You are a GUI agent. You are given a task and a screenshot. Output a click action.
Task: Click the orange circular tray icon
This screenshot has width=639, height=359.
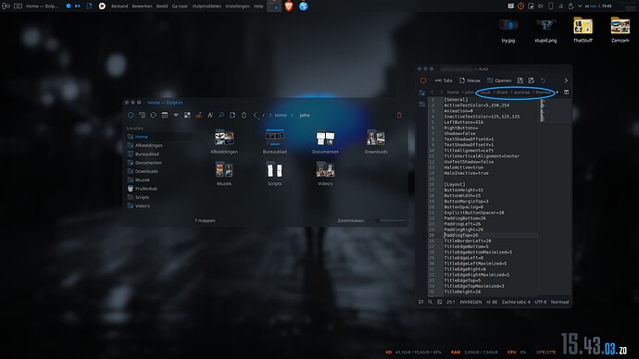520,6
